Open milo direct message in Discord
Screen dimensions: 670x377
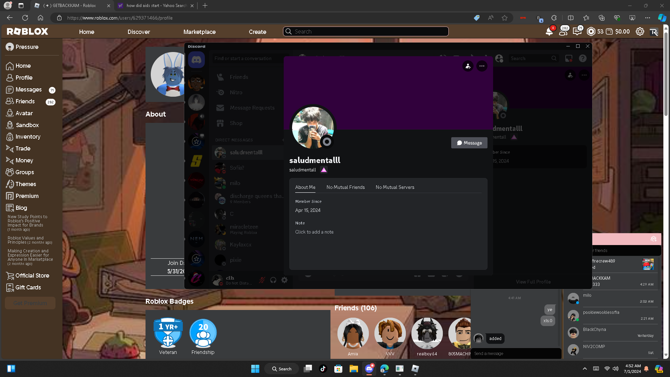click(x=248, y=183)
